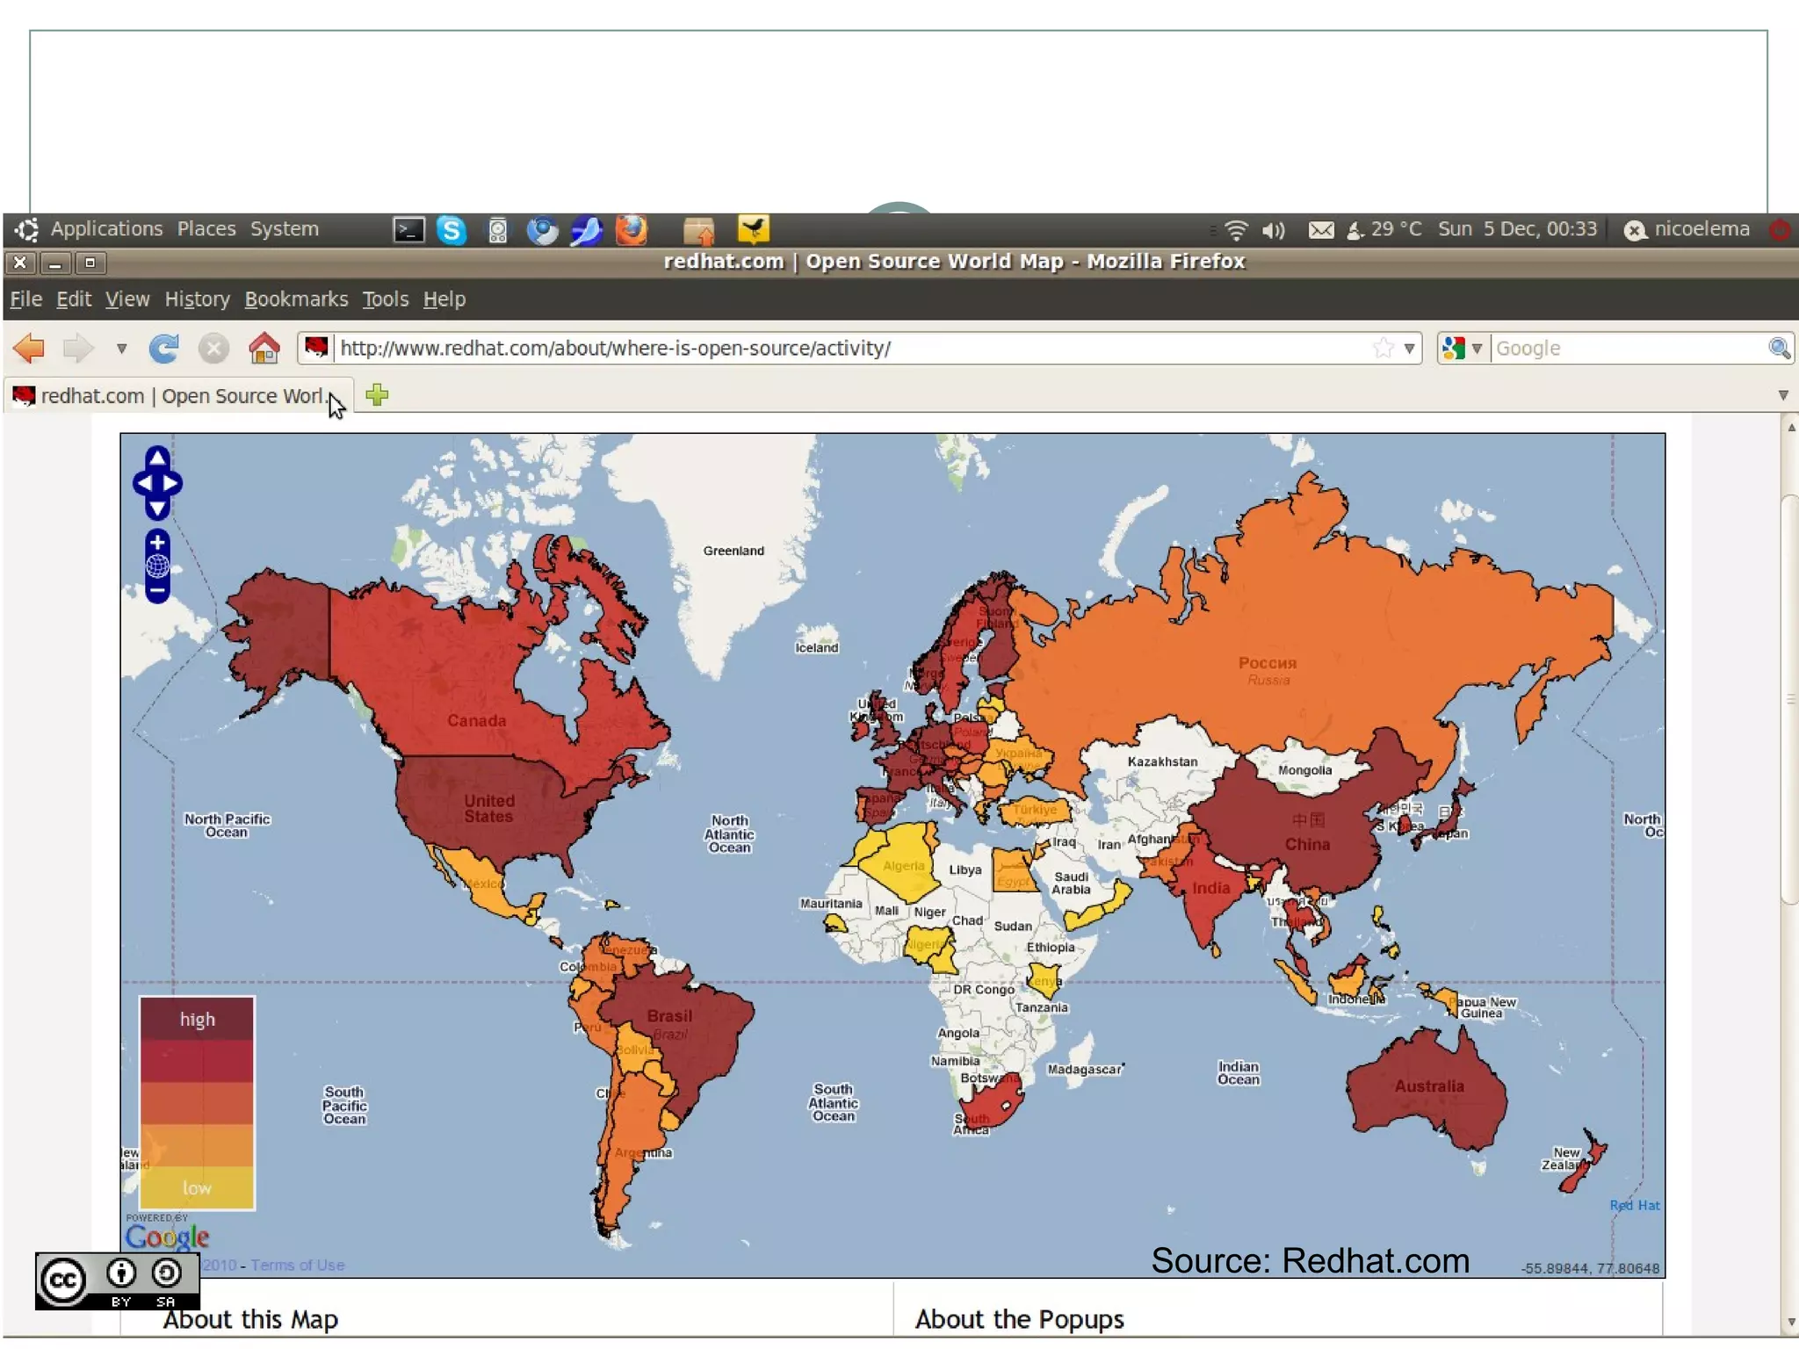The image size is (1799, 1349).
Task: Open new tab with green plus icon
Action: point(377,395)
